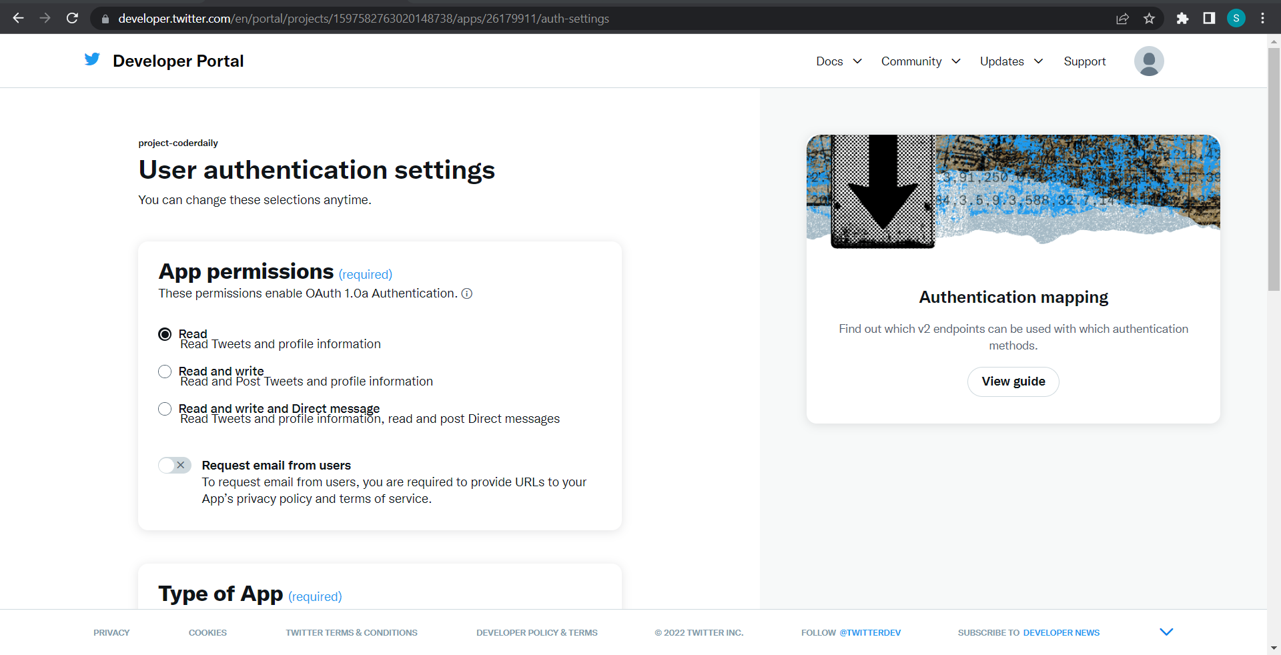This screenshot has width=1281, height=655.
Task: Go back to the previous page
Action: tap(19, 19)
